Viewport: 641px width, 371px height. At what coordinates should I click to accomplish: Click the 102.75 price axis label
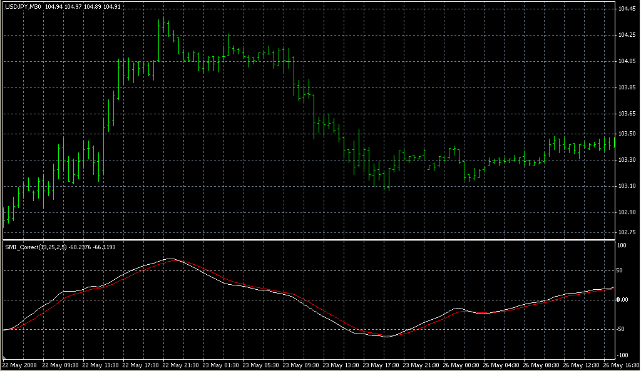(627, 232)
